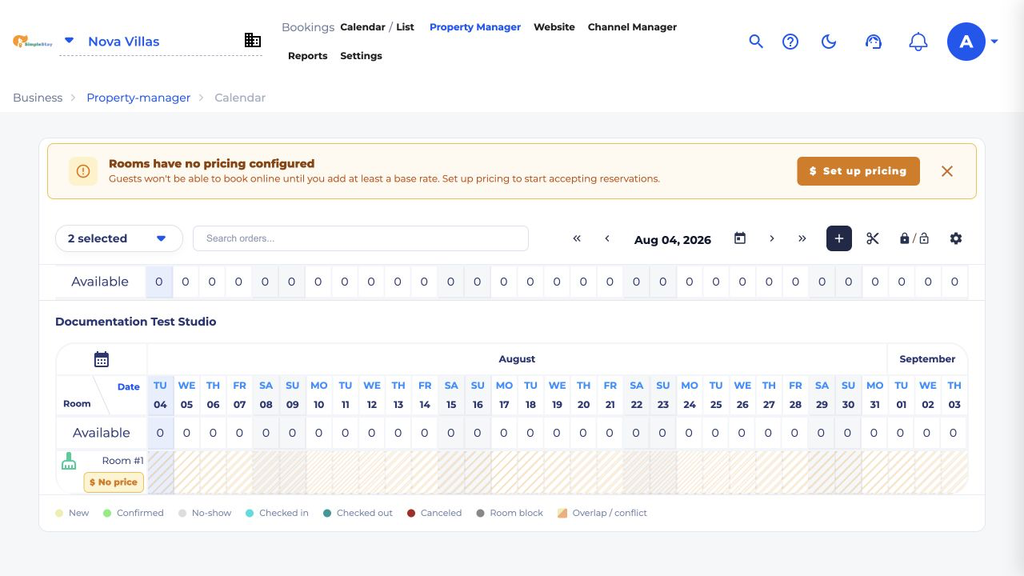Click the Confirmed green legend dot

coord(107,513)
